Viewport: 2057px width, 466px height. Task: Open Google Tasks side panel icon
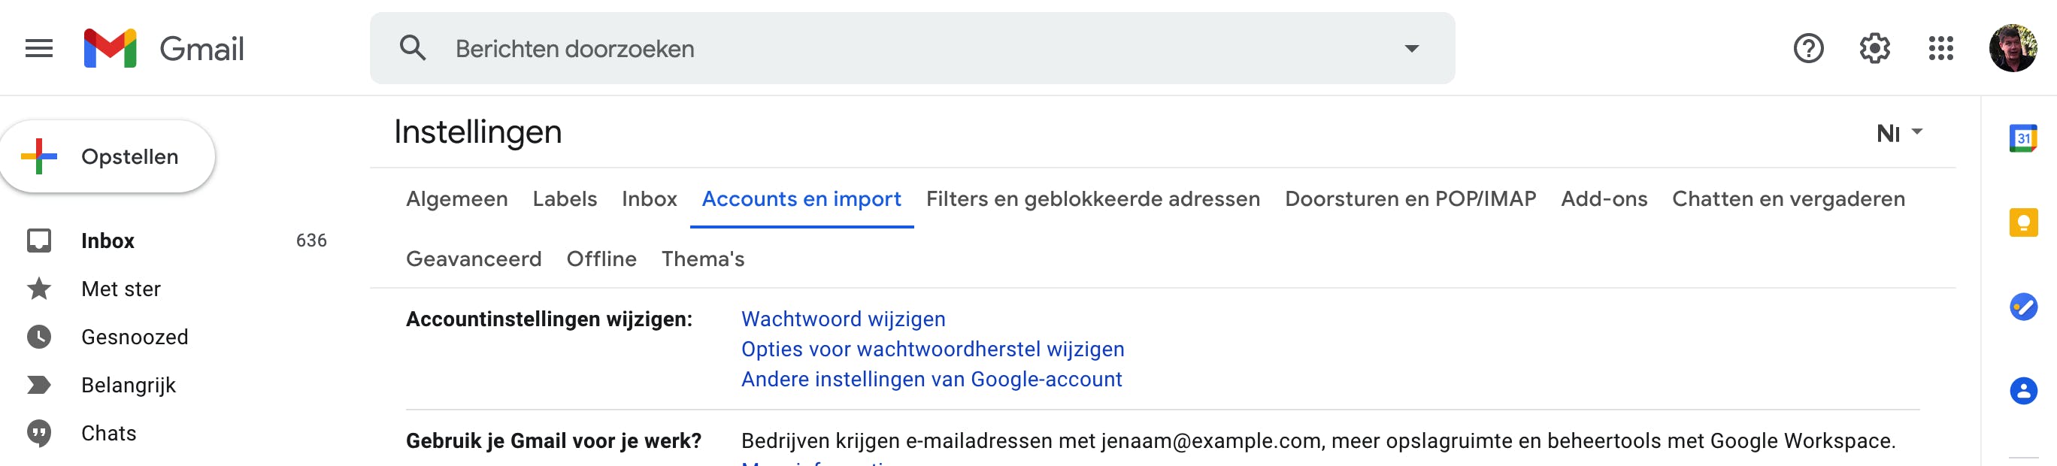2022,307
